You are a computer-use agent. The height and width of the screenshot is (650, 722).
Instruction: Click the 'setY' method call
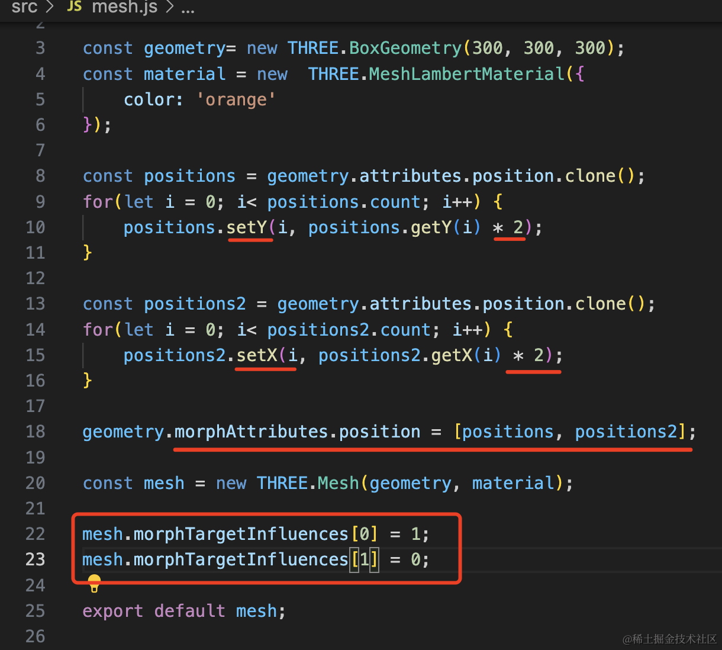[x=247, y=227]
